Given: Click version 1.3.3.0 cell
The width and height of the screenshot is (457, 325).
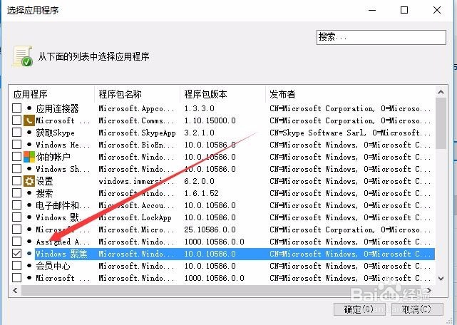Looking at the screenshot, I should click(x=199, y=108).
